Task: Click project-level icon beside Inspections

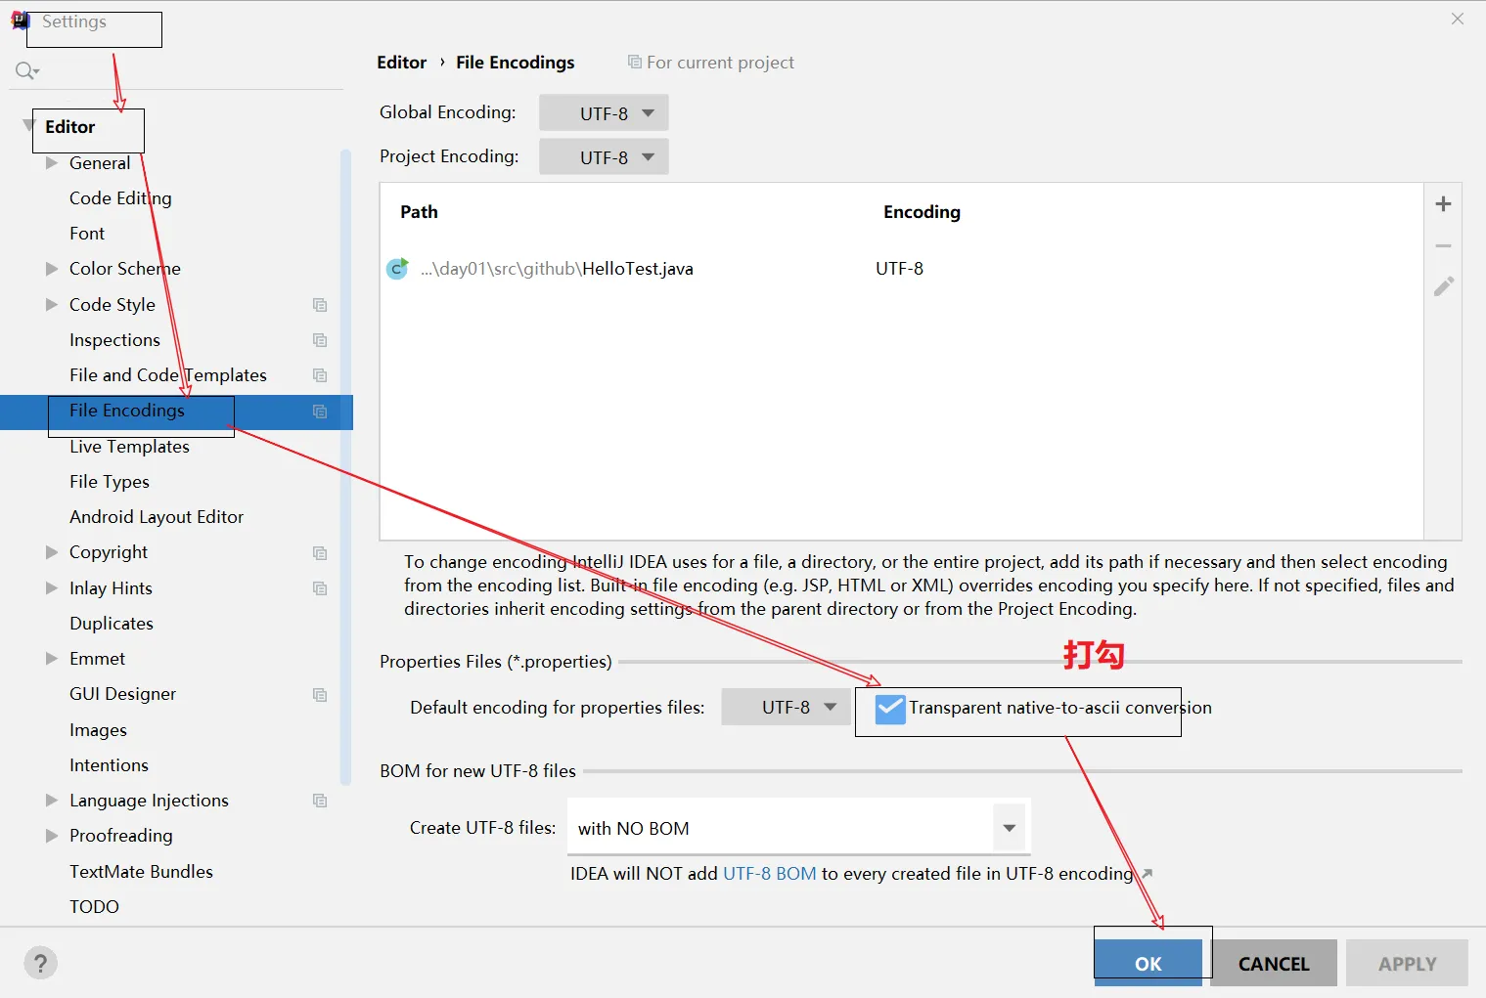Action: pyautogui.click(x=320, y=340)
